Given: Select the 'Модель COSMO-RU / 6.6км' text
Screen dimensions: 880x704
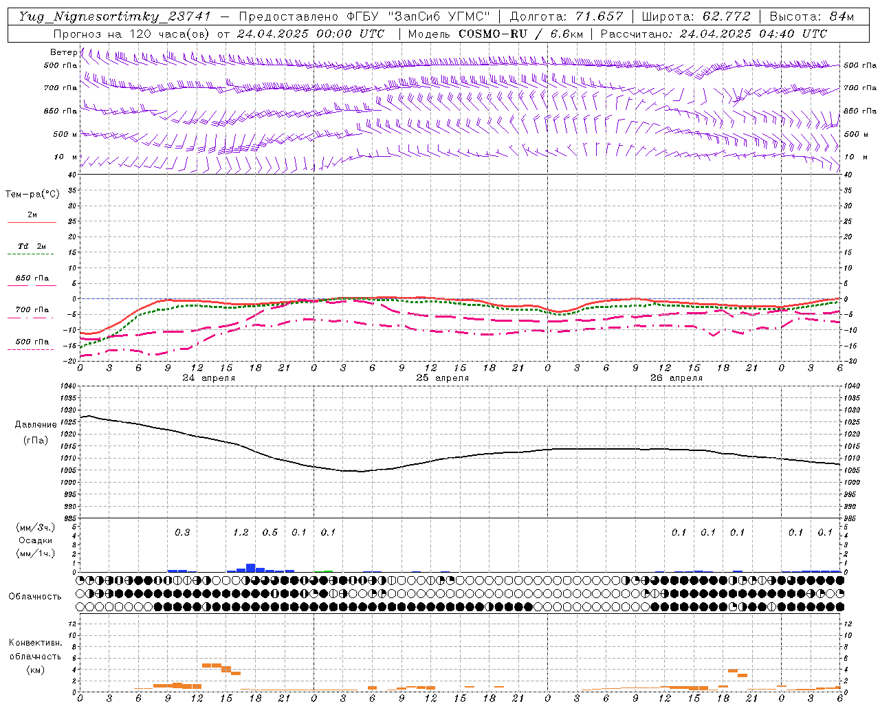Looking at the screenshot, I should click(496, 34).
